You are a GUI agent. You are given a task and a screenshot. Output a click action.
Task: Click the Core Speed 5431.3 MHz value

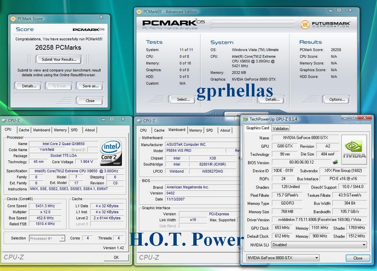point(45,206)
